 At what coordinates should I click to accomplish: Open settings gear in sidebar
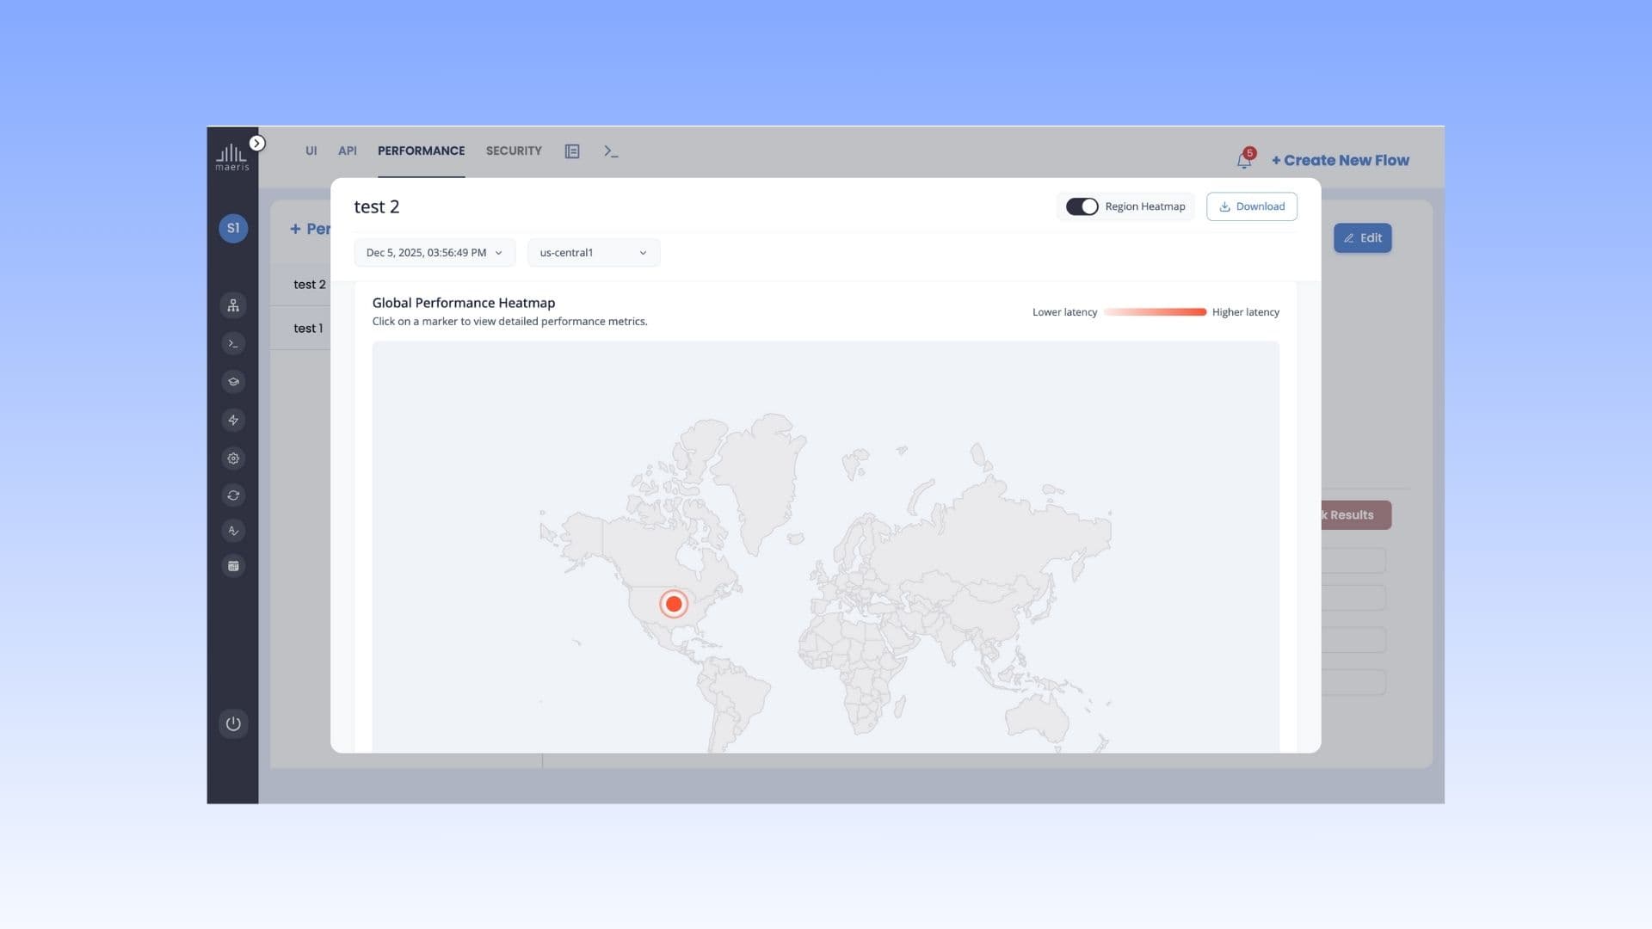point(233,458)
